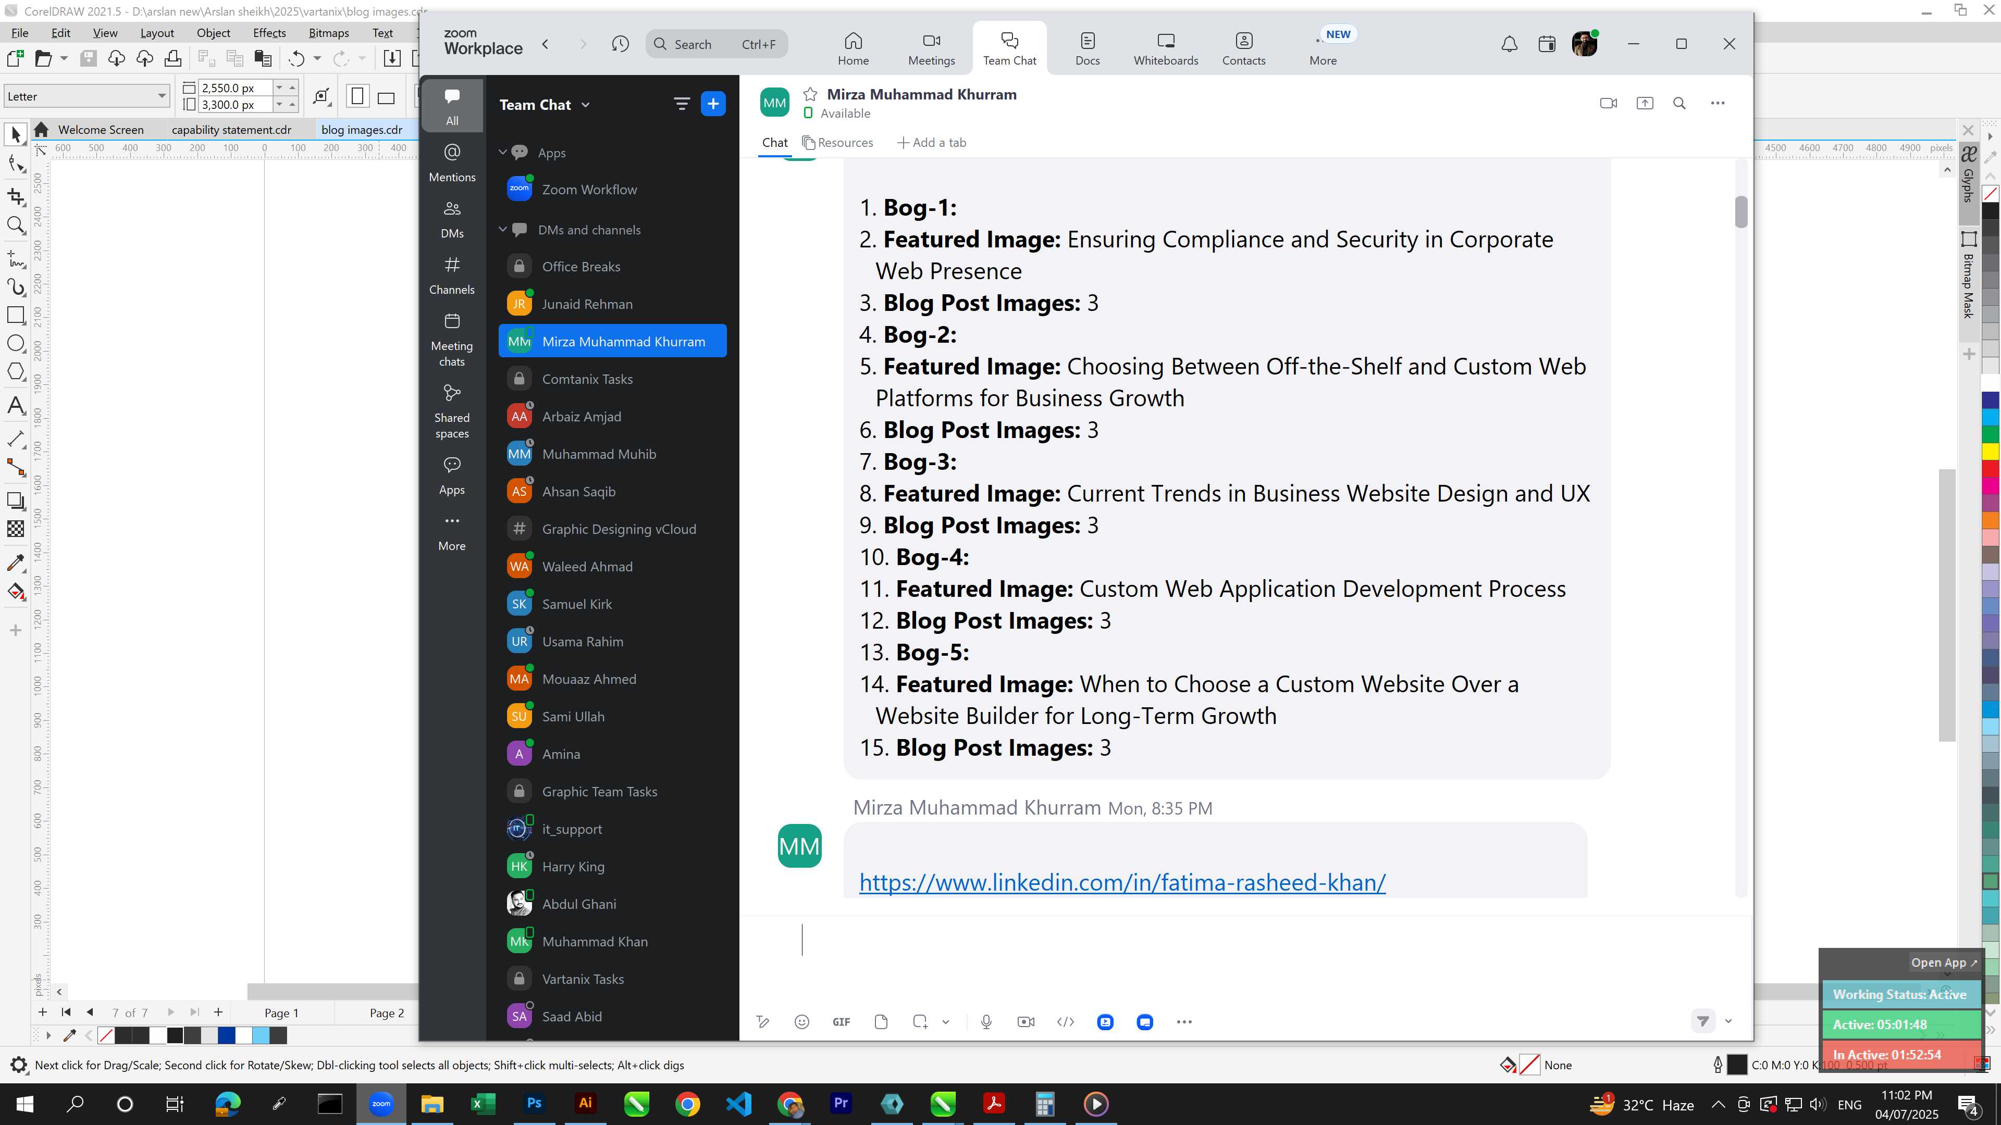Start a video call with Mirza Muhammad Khurram

tap(1609, 103)
